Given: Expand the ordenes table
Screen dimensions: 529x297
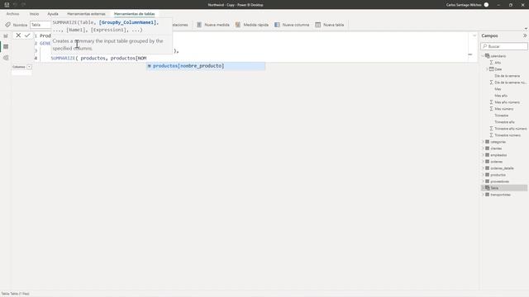Looking at the screenshot, I should click(x=483, y=162).
